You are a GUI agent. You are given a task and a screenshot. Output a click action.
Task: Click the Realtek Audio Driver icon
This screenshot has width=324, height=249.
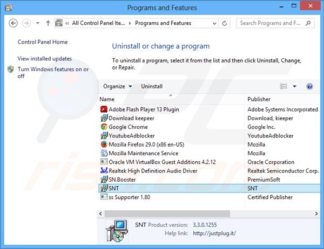(x=104, y=170)
